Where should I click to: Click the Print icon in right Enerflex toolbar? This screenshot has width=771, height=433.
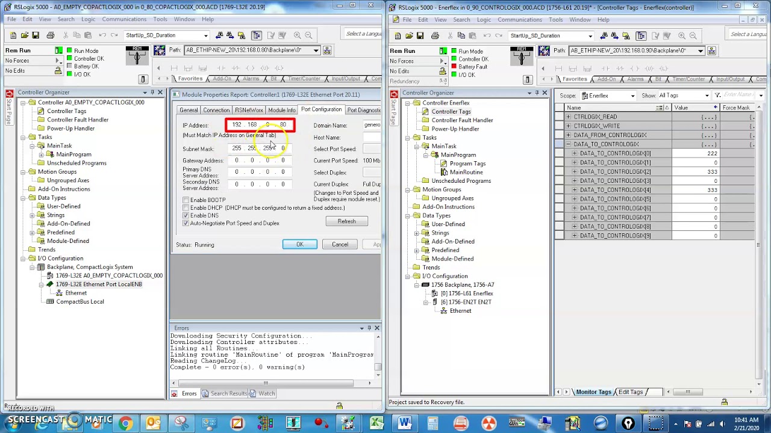pos(435,36)
